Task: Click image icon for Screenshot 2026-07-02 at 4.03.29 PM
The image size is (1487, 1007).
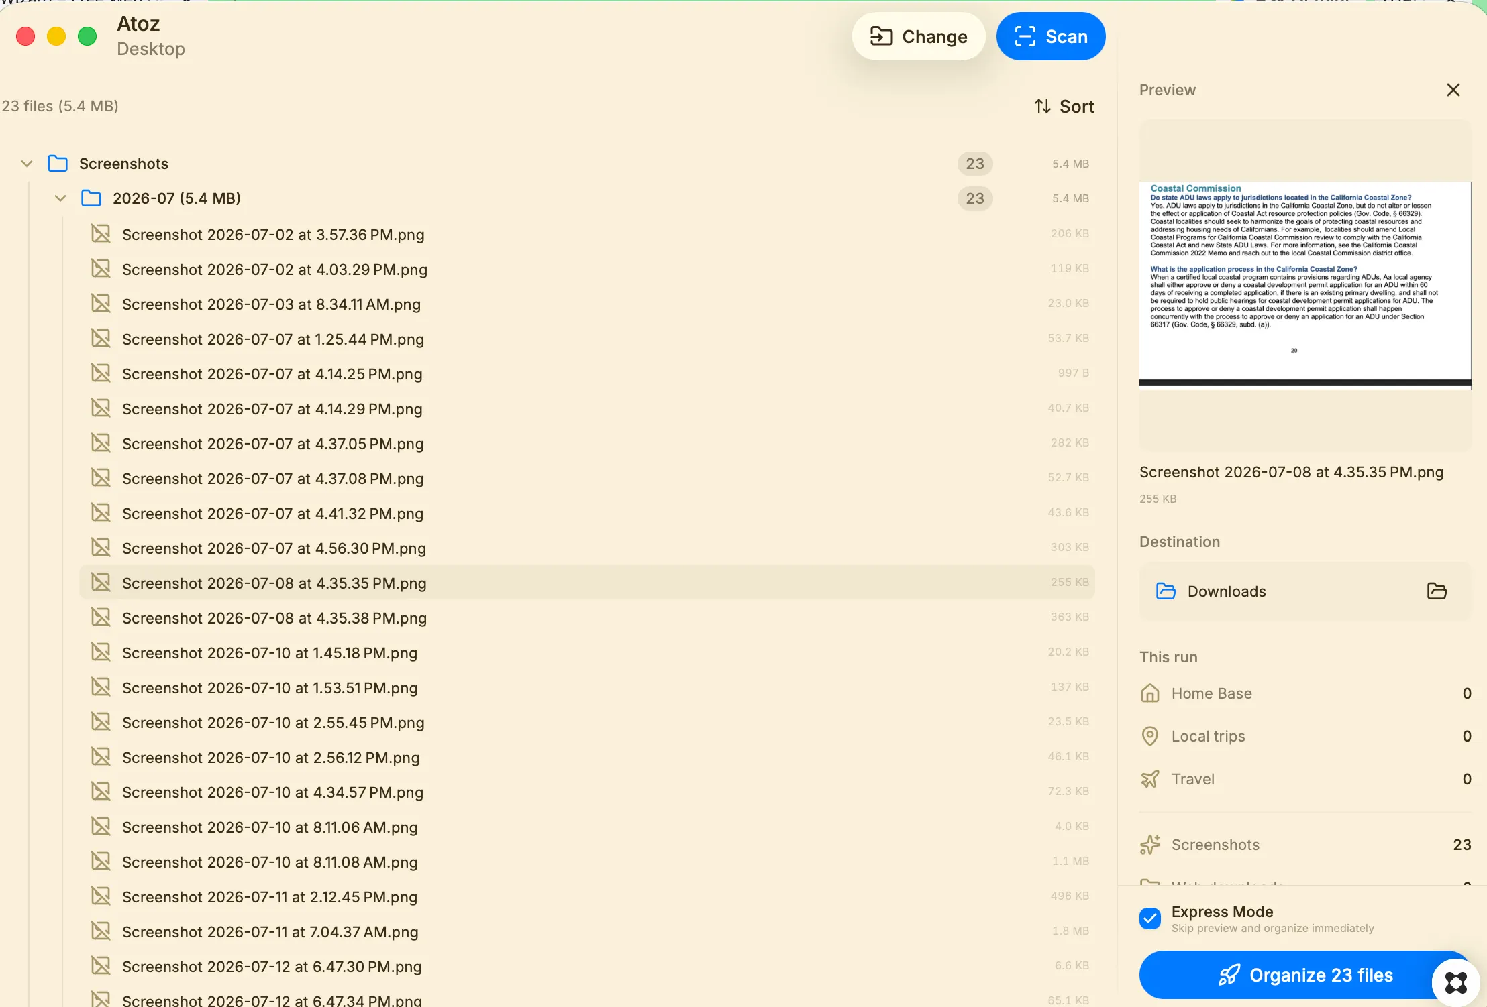Action: [x=101, y=269]
